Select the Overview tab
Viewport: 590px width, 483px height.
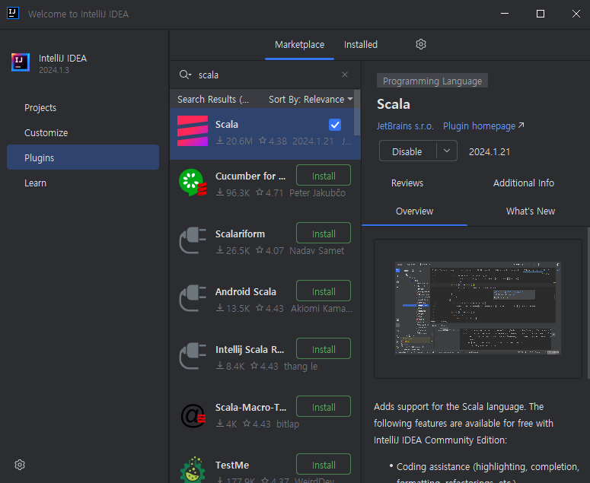pos(414,211)
